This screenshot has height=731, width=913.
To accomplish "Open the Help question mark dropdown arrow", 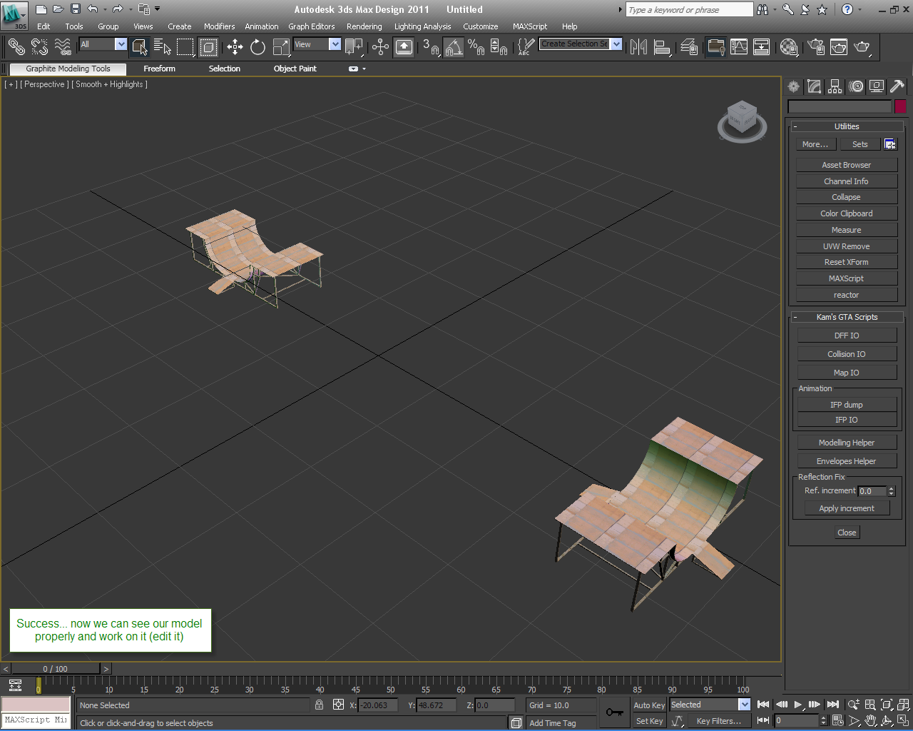I will click(860, 9).
